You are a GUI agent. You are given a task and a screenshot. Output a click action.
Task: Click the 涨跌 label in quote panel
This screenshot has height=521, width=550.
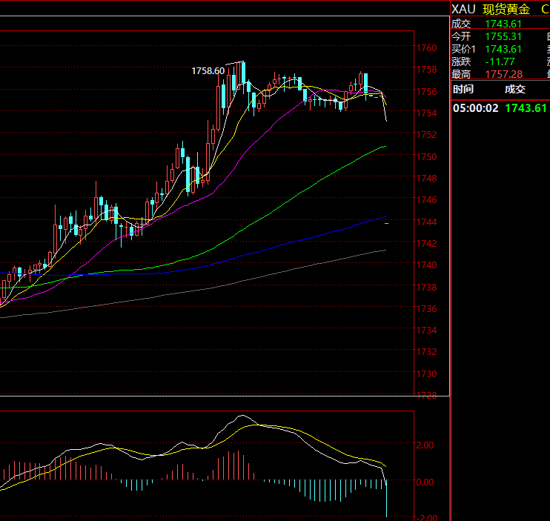461,62
